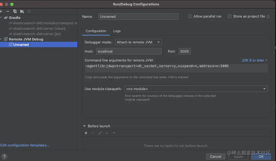Click the Copy Configuration icon
276x161 pixels.
pyautogui.click(x=15, y=11)
